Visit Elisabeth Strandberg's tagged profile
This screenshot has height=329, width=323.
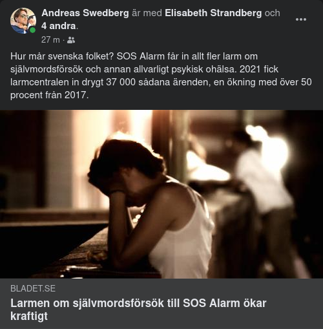[x=213, y=13]
